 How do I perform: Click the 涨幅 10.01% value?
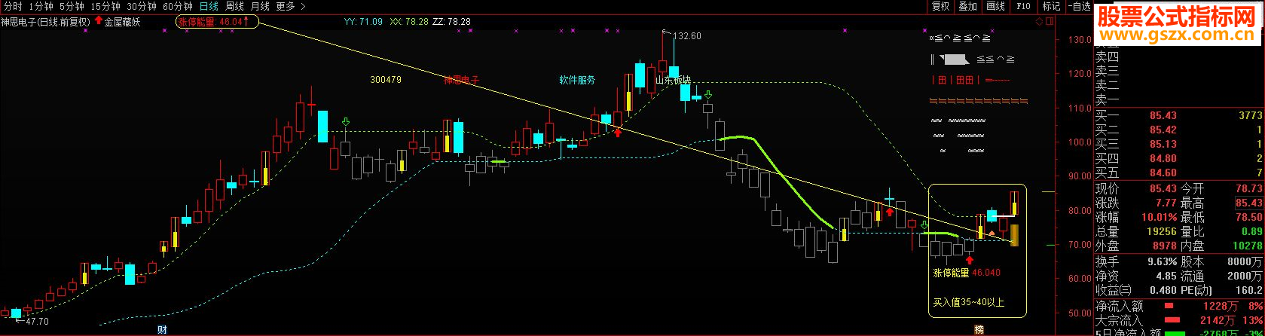pyautogui.click(x=1160, y=218)
